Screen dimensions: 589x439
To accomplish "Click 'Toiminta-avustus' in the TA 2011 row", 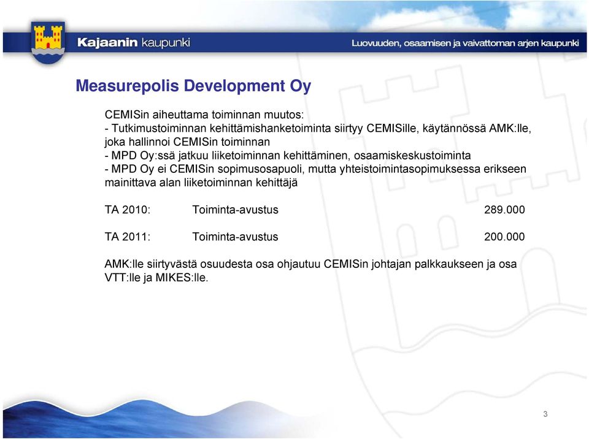I will pyautogui.click(x=235, y=237).
